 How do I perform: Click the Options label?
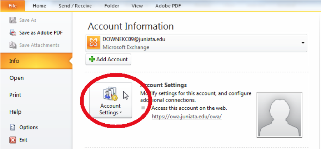point(28,127)
